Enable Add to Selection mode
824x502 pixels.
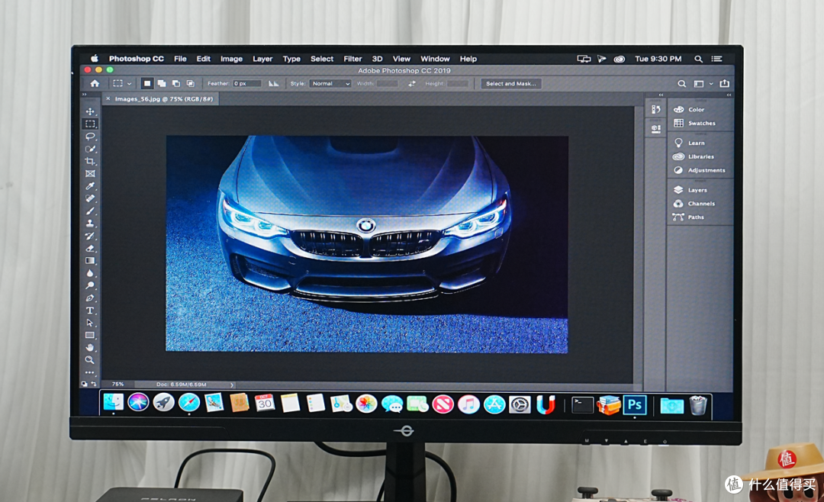pos(162,84)
